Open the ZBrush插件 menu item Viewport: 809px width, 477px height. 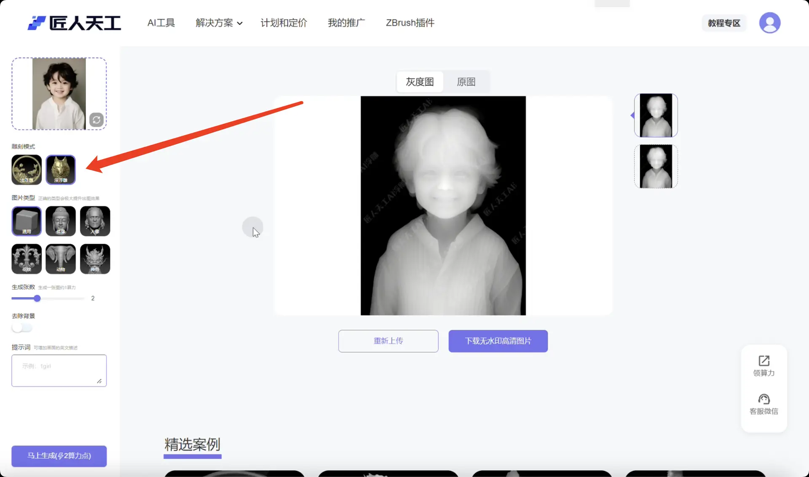410,23
